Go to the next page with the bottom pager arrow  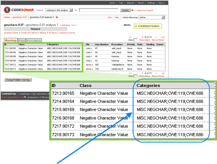pyautogui.click(x=156, y=73)
